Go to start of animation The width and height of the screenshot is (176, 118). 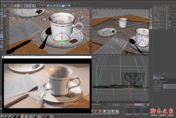[x=109, y=105]
